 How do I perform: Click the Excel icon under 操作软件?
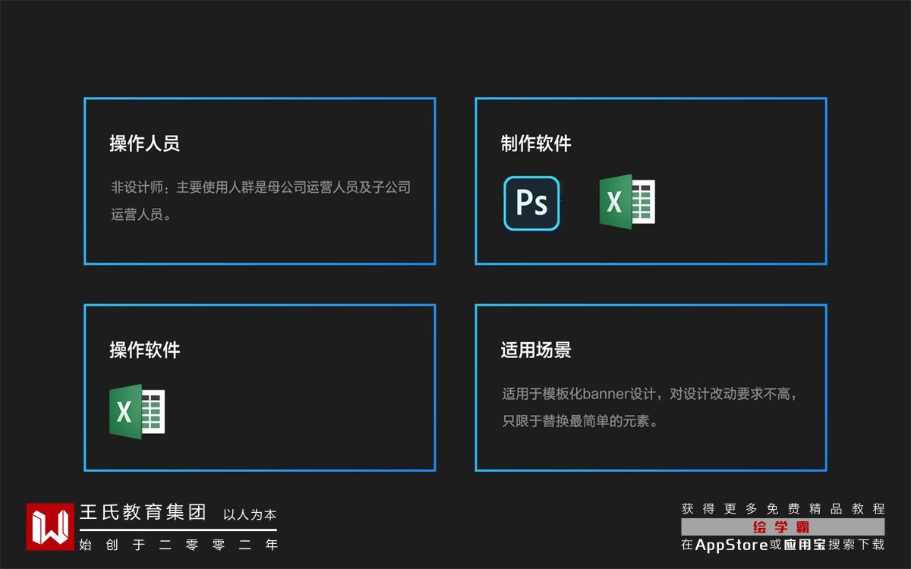pyautogui.click(x=137, y=411)
